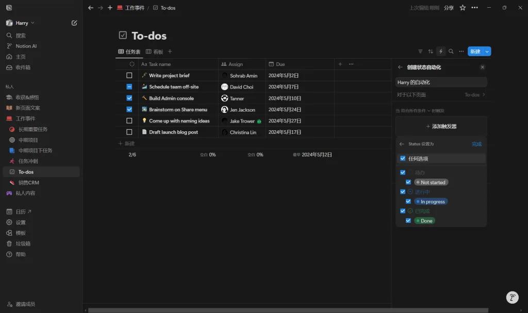Close the automation panel with X

[x=482, y=67]
